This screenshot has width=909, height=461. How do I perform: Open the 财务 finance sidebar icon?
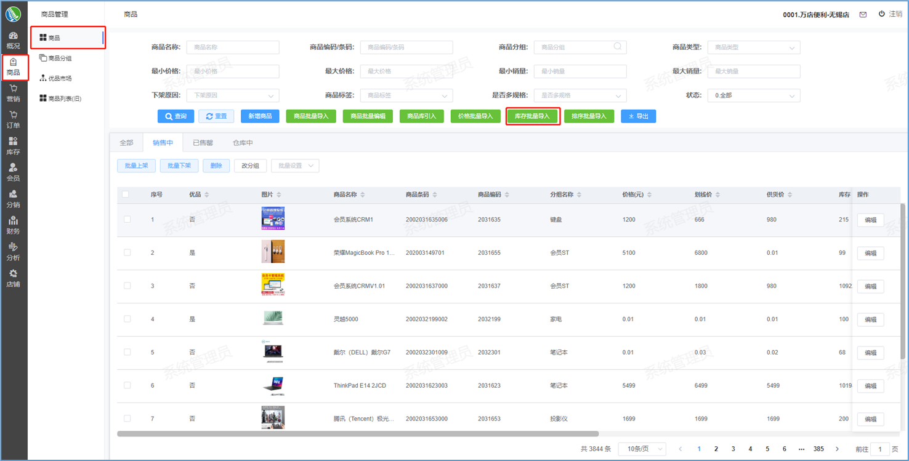[13, 225]
